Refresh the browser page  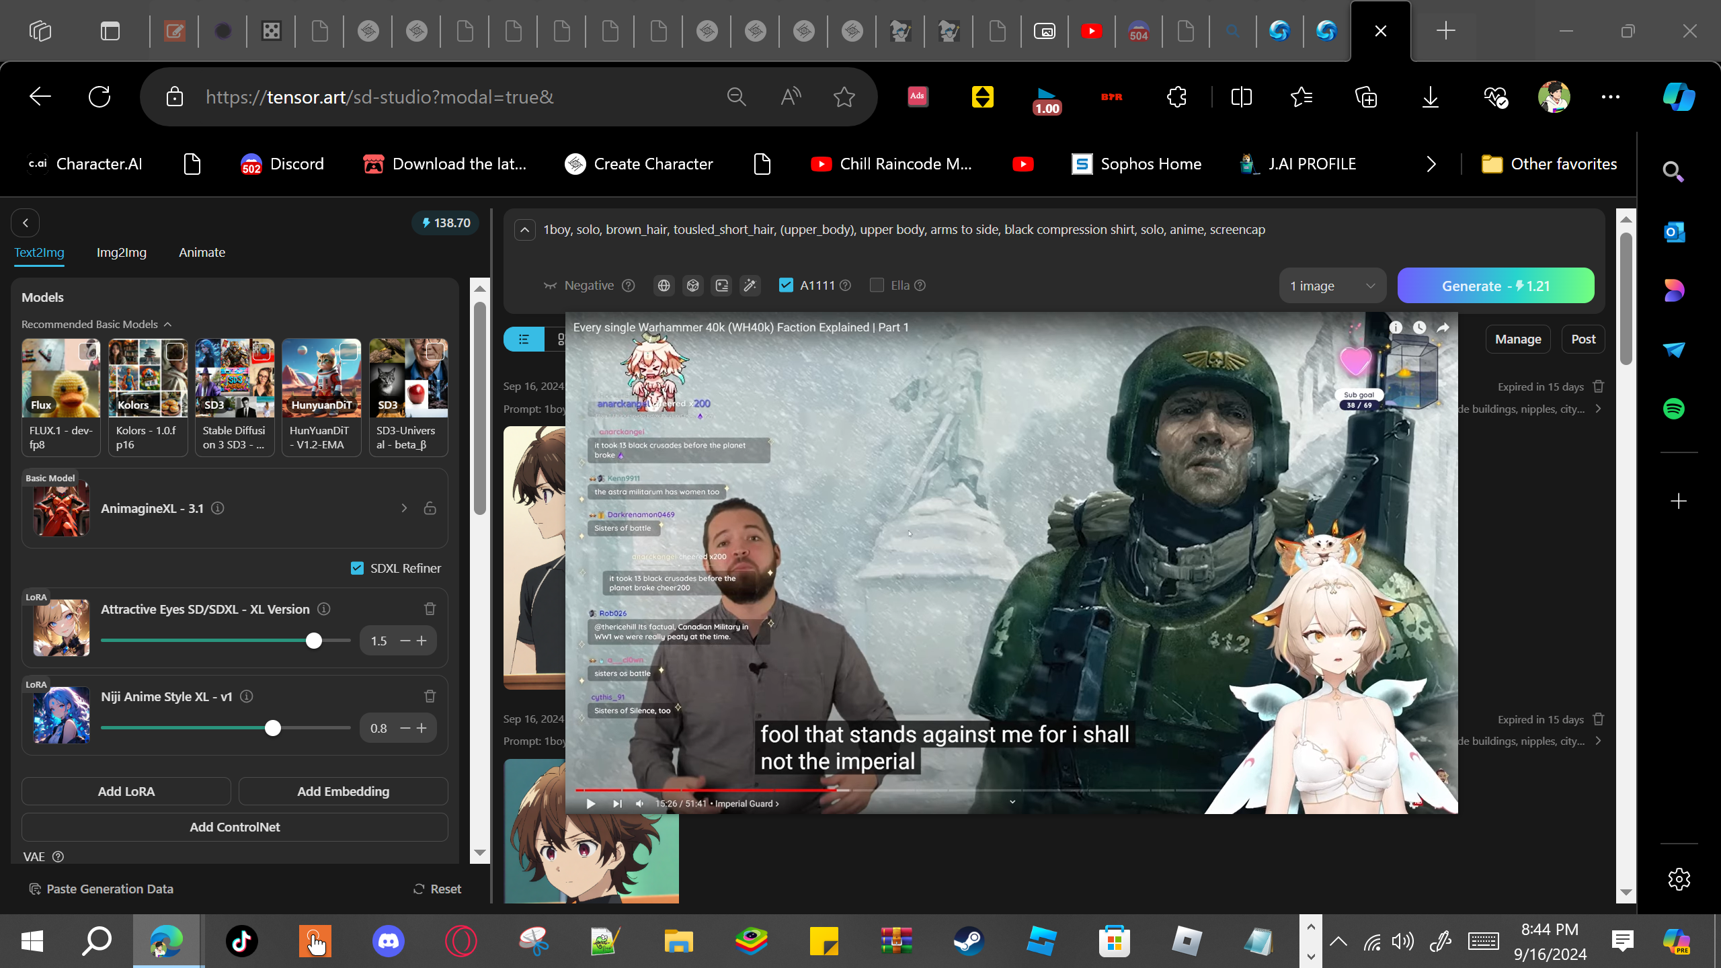point(99,97)
